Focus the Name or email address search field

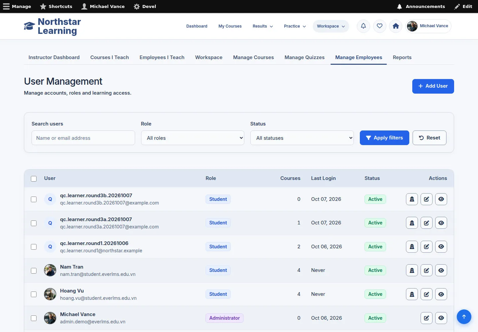click(83, 138)
